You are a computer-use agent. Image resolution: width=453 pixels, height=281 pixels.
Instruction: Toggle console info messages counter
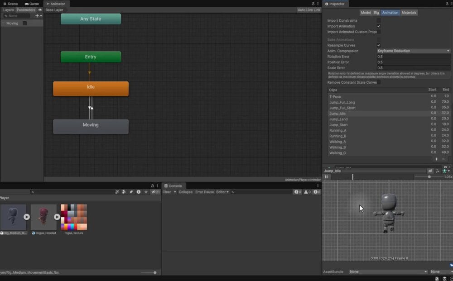pos(298,192)
